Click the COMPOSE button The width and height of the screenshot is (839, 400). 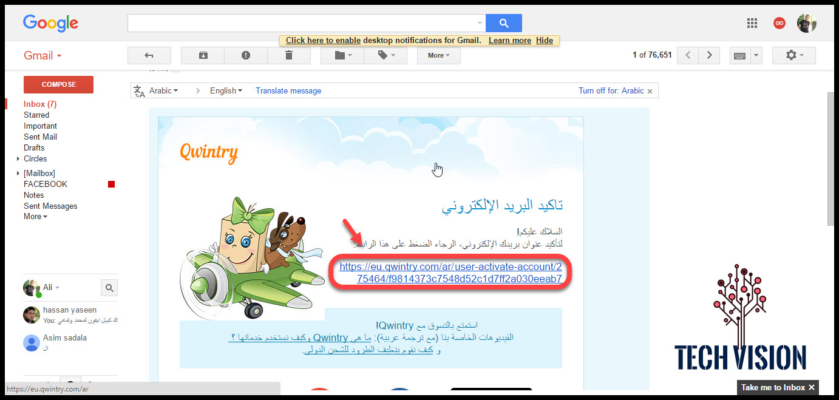tap(58, 84)
